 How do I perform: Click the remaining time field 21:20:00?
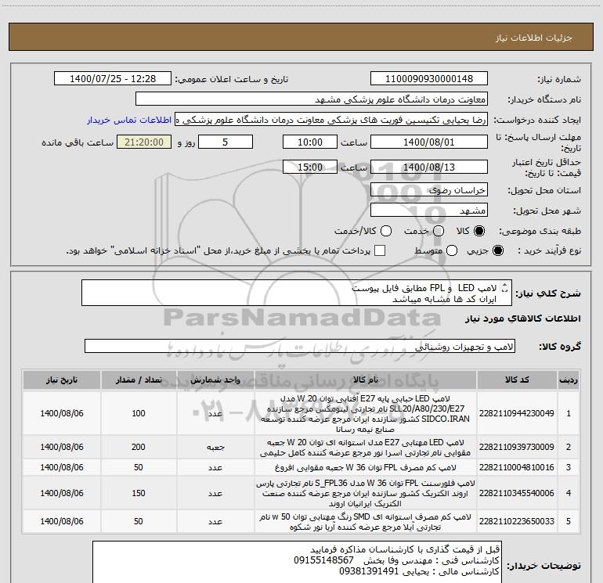144,142
